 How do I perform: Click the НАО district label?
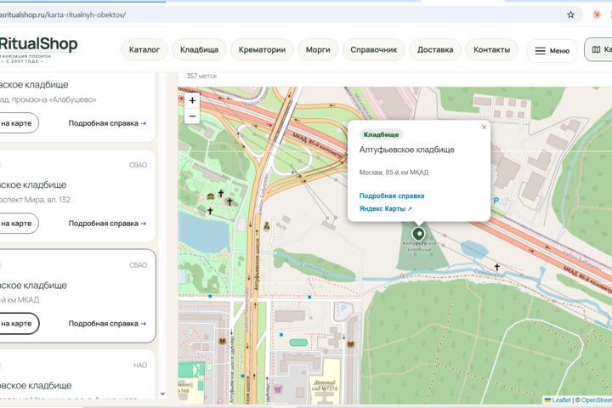point(140,365)
